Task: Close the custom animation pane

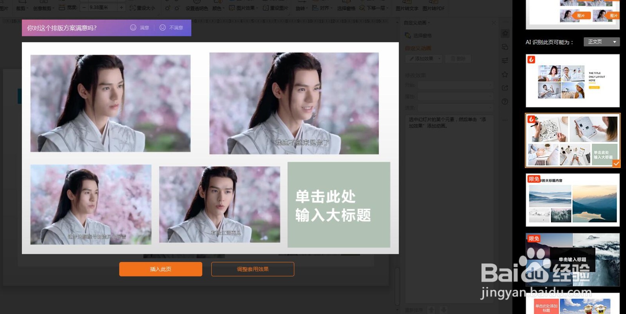Action: coord(494,23)
